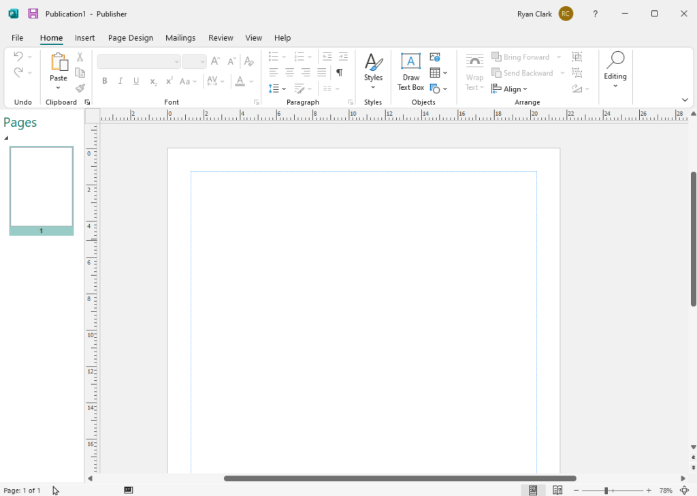The image size is (697, 496).
Task: Click the Ryan Clark account button
Action: click(545, 14)
